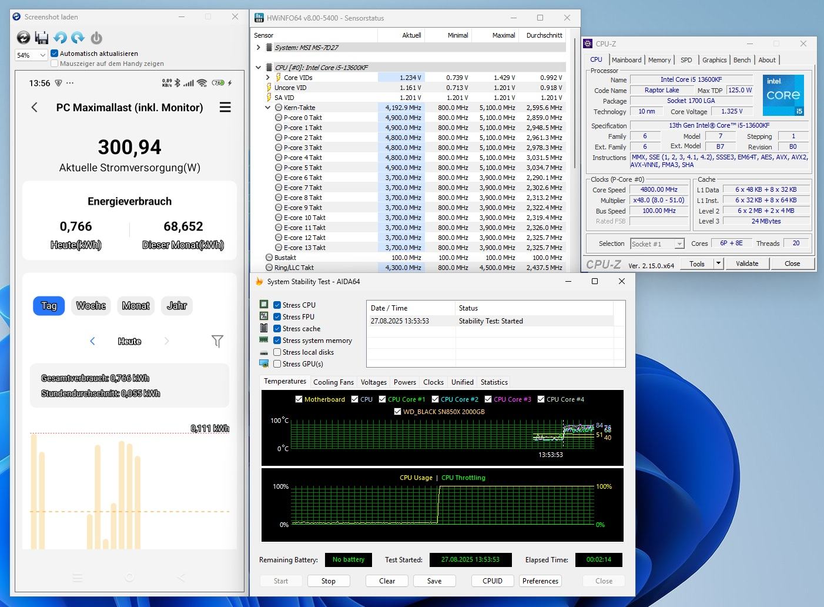Image resolution: width=824 pixels, height=607 pixels.
Task: Click the floppy disk save icon
Action: coord(42,38)
